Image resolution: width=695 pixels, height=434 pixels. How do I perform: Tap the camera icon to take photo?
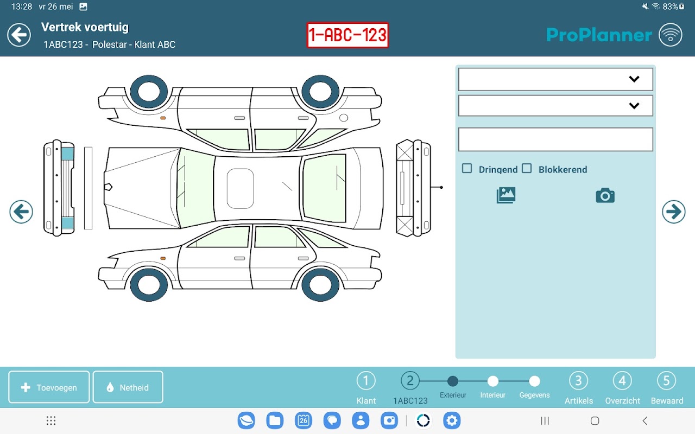(605, 195)
